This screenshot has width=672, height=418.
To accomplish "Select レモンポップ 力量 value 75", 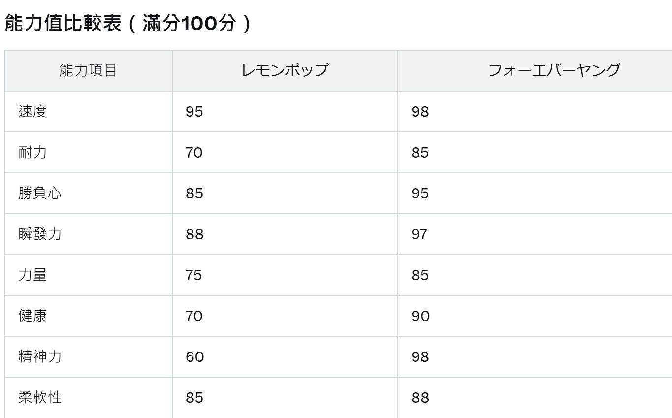I will pos(194,275).
